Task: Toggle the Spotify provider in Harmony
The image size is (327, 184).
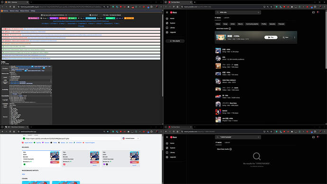Action: [x=73, y=18]
